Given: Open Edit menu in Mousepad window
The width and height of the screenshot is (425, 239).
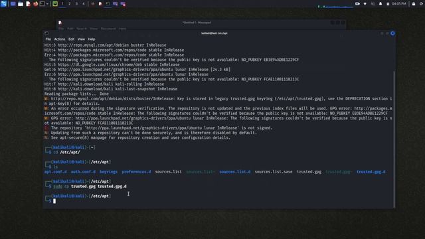Looking at the screenshot, I should coord(70,29).
